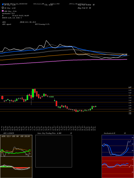134x178 pixels.
Task: Open the ADX line chart panel
Action: [x=16, y=146]
